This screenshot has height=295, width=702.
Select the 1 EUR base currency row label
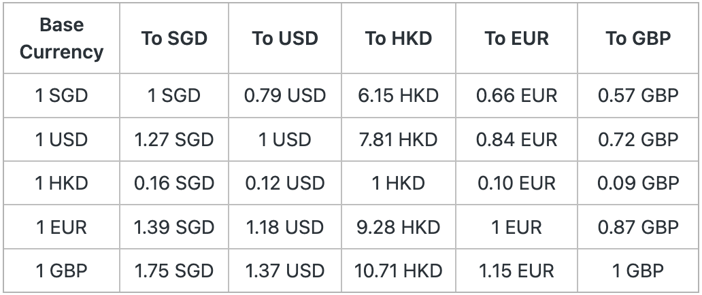pos(61,226)
